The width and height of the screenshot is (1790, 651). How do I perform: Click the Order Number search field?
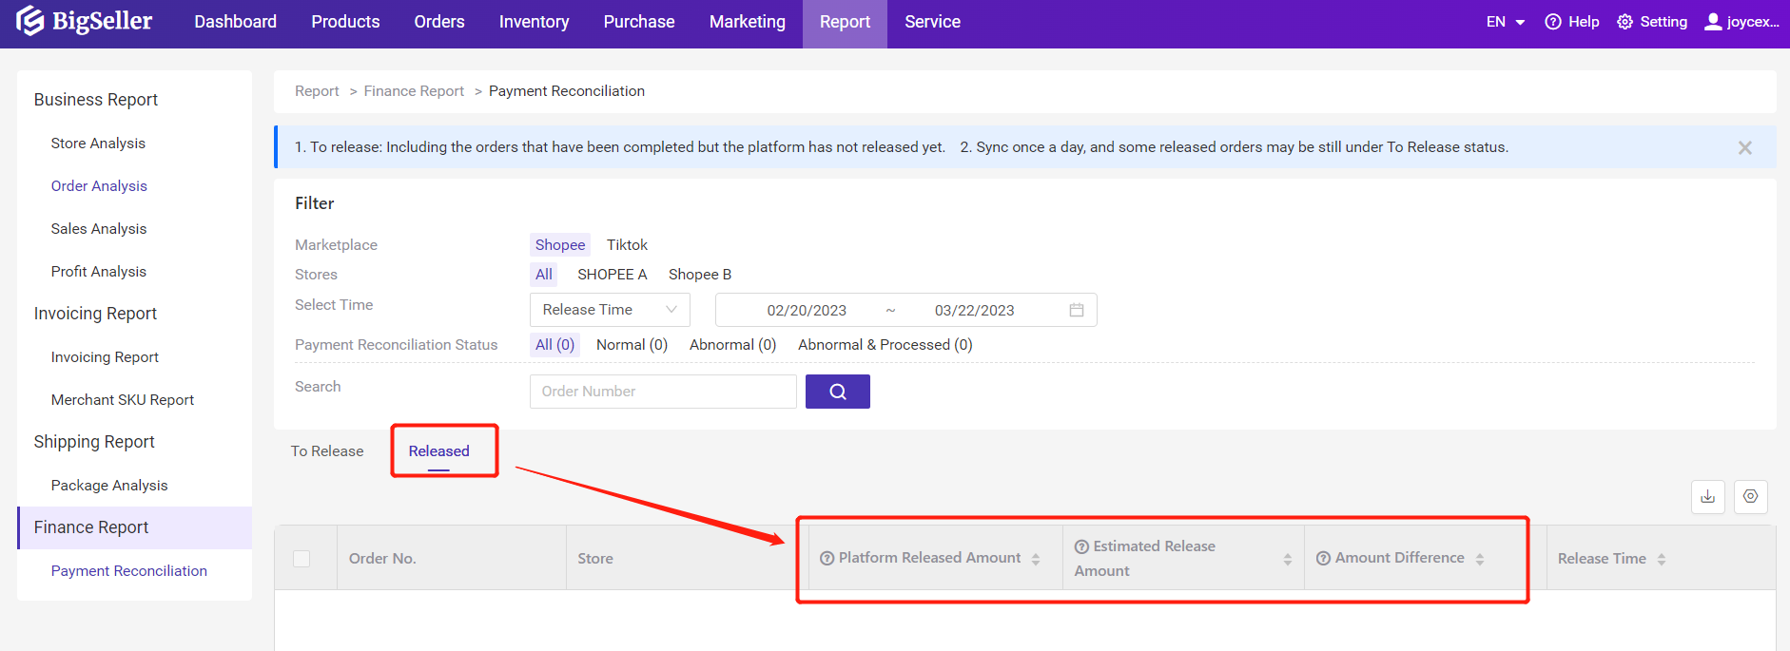(x=662, y=392)
